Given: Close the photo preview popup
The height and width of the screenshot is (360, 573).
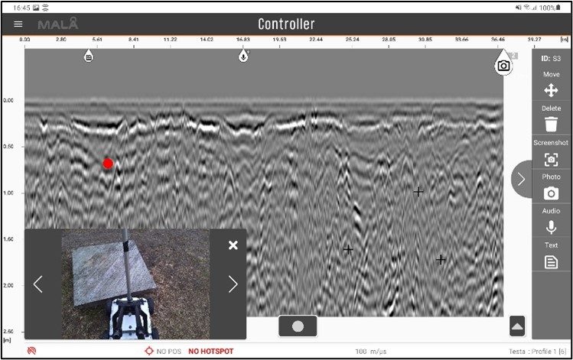Looking at the screenshot, I should click(x=233, y=245).
